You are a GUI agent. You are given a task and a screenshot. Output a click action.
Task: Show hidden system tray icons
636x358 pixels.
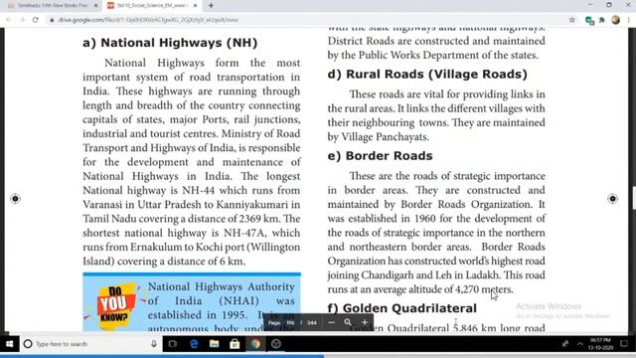[x=580, y=344]
